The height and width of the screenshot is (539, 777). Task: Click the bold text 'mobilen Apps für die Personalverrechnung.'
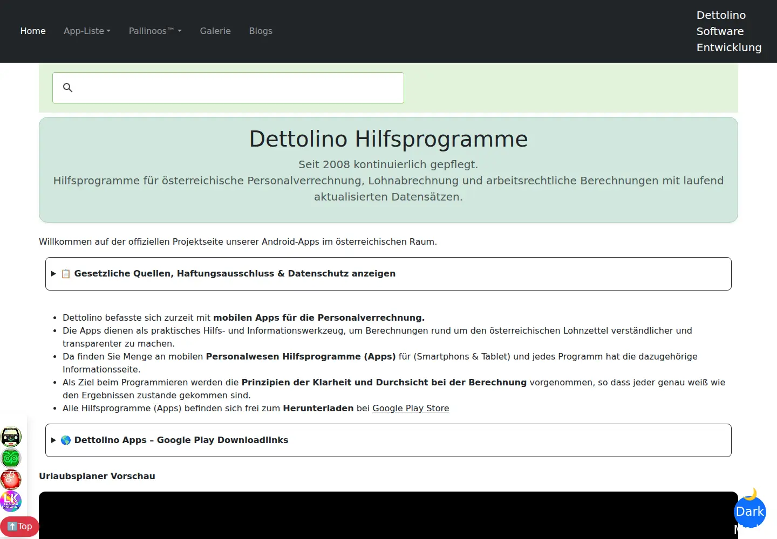(x=319, y=318)
